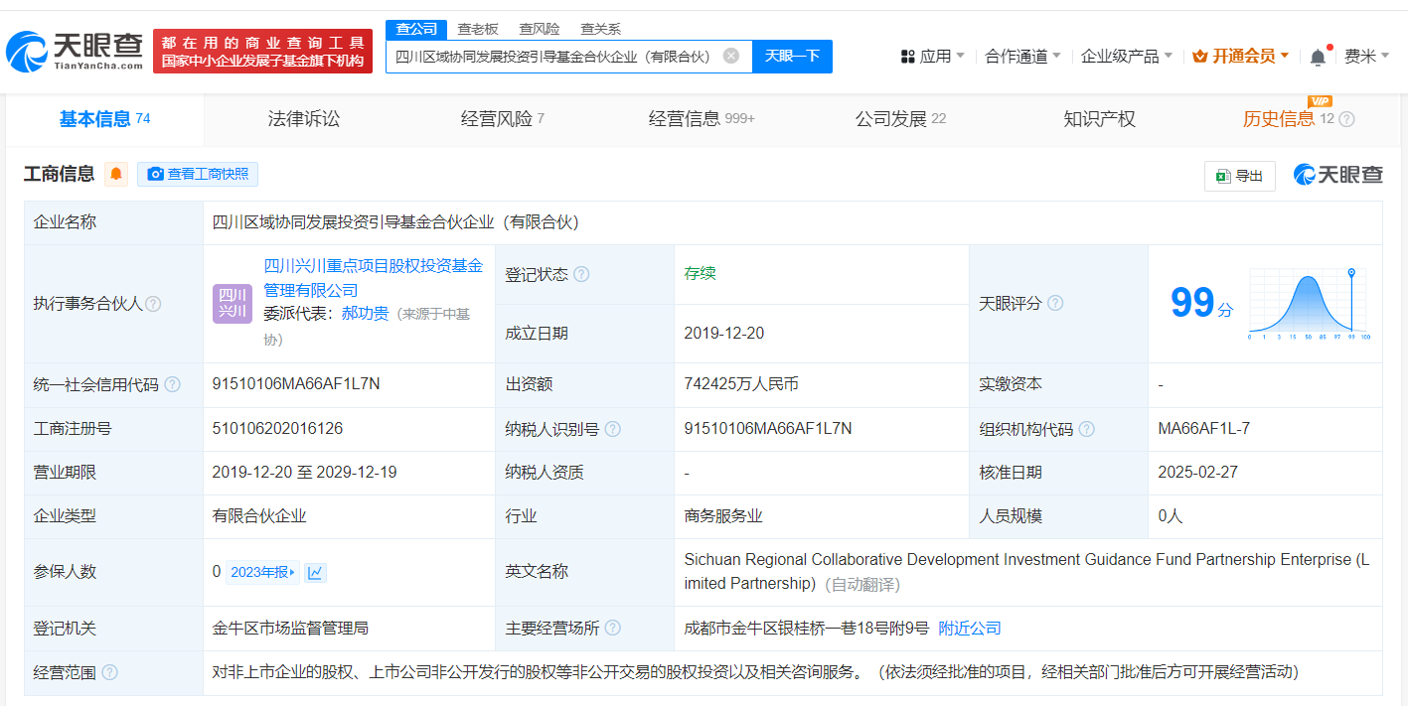Image resolution: width=1408 pixels, height=706 pixels.
Task: Click the 附近公司 link
Action: coord(970,628)
